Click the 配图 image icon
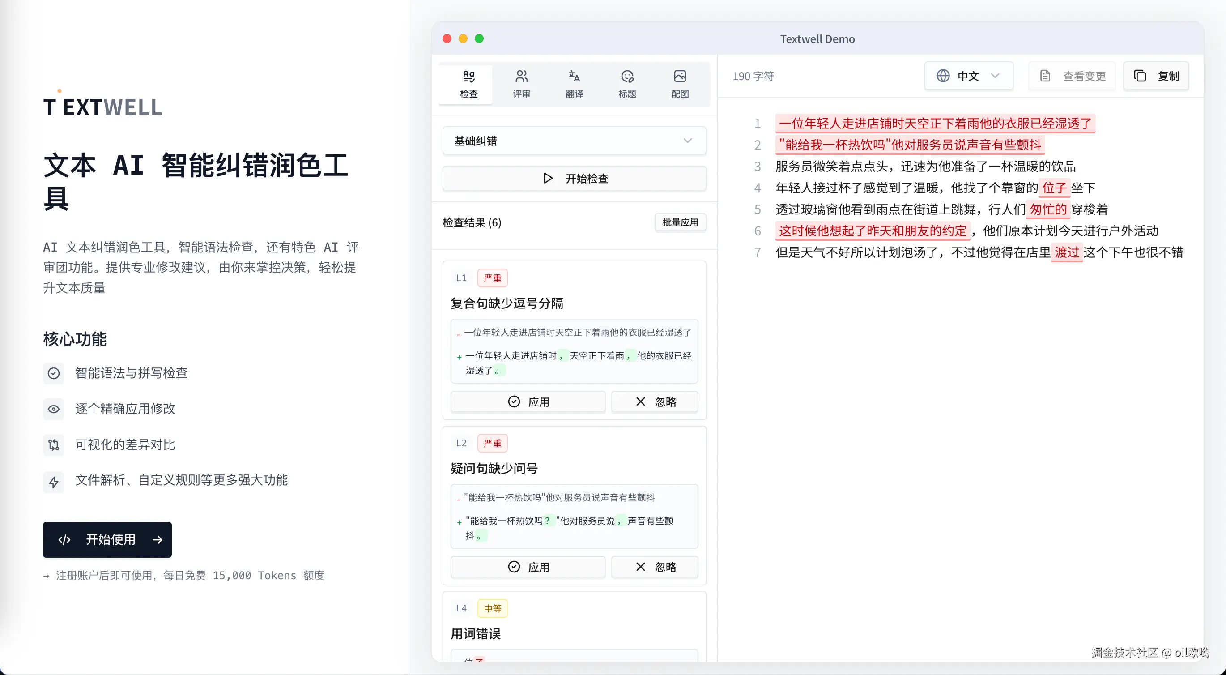The width and height of the screenshot is (1226, 675). pos(680,76)
